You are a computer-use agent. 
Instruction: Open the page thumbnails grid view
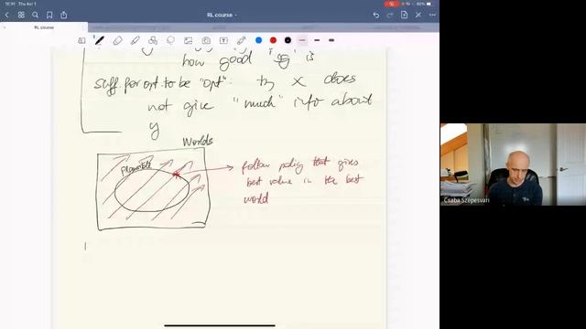pyautogui.click(x=21, y=15)
